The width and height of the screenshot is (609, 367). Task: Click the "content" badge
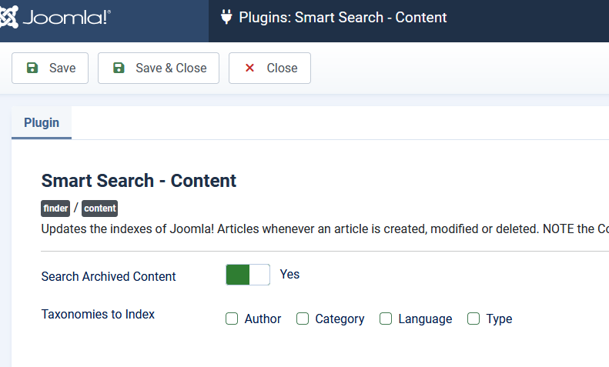pos(99,208)
